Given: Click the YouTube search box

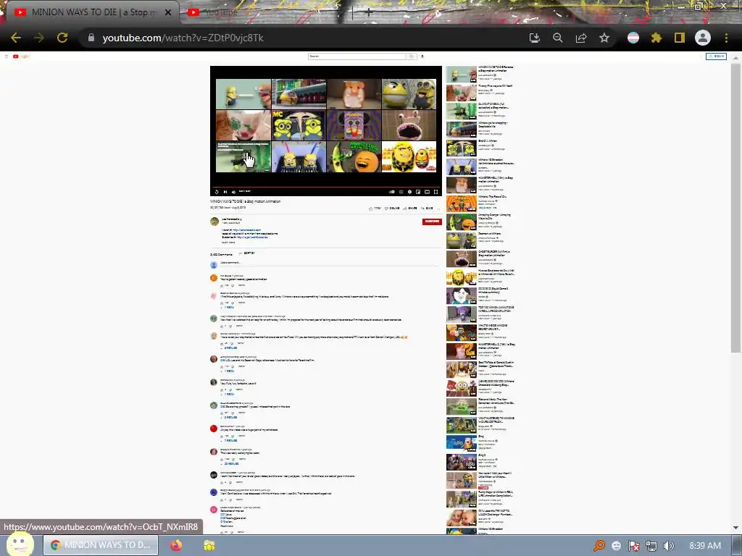Looking at the screenshot, I should tap(357, 56).
